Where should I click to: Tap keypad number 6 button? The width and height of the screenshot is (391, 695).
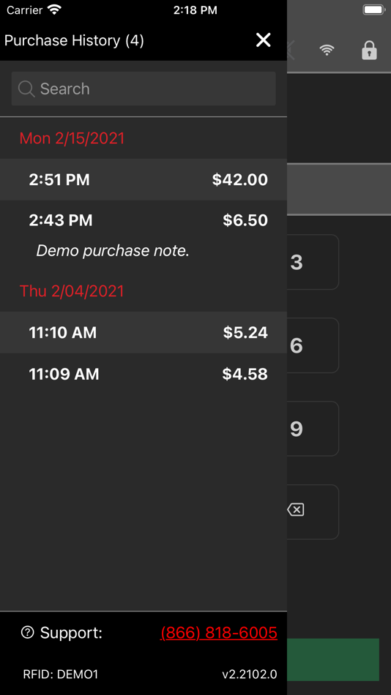pos(313,345)
